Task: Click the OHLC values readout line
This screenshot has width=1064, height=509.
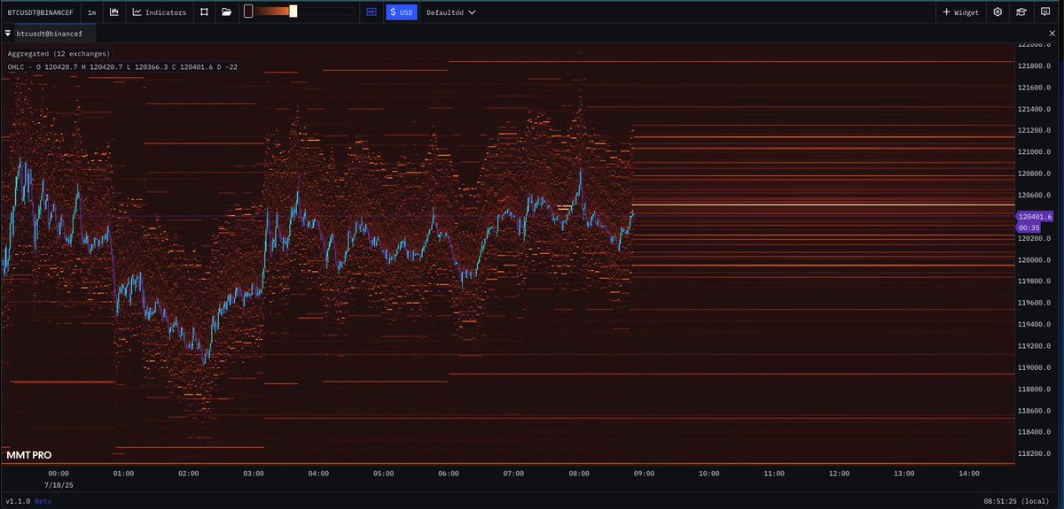Action: 122,67
